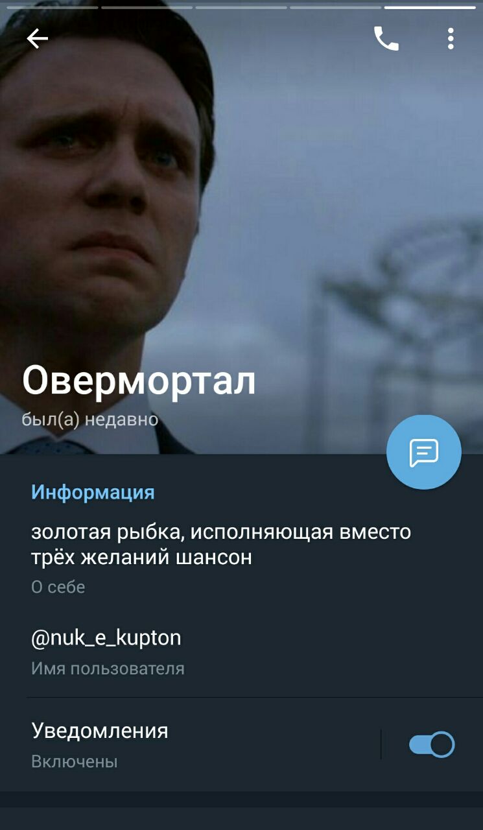Tap the Уведомления notifications row

(x=241, y=744)
